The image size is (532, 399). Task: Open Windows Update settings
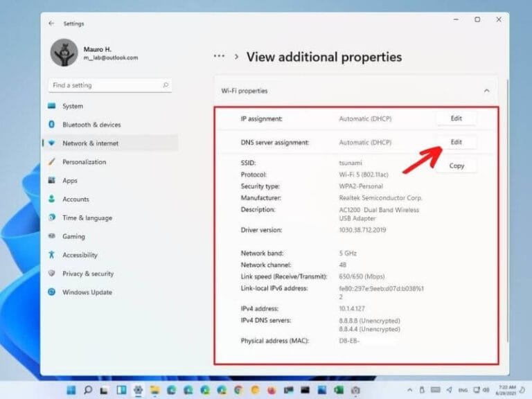click(110, 292)
